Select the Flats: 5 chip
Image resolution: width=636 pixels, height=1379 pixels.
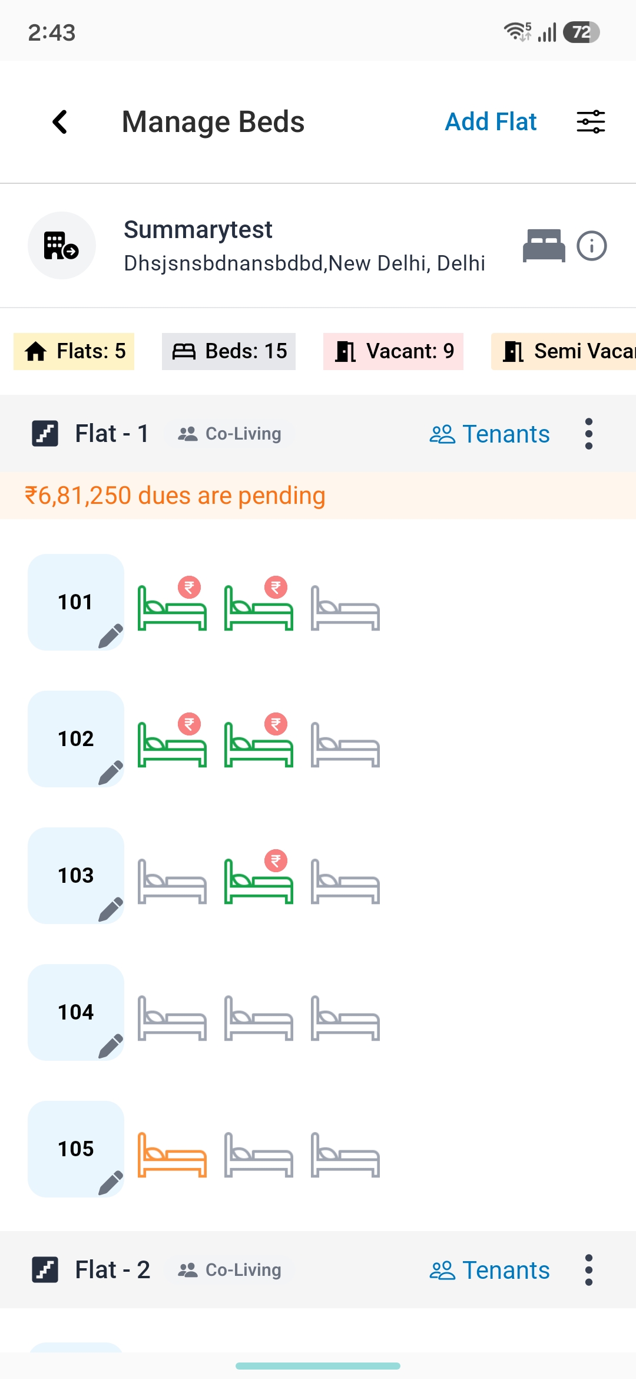[74, 351]
